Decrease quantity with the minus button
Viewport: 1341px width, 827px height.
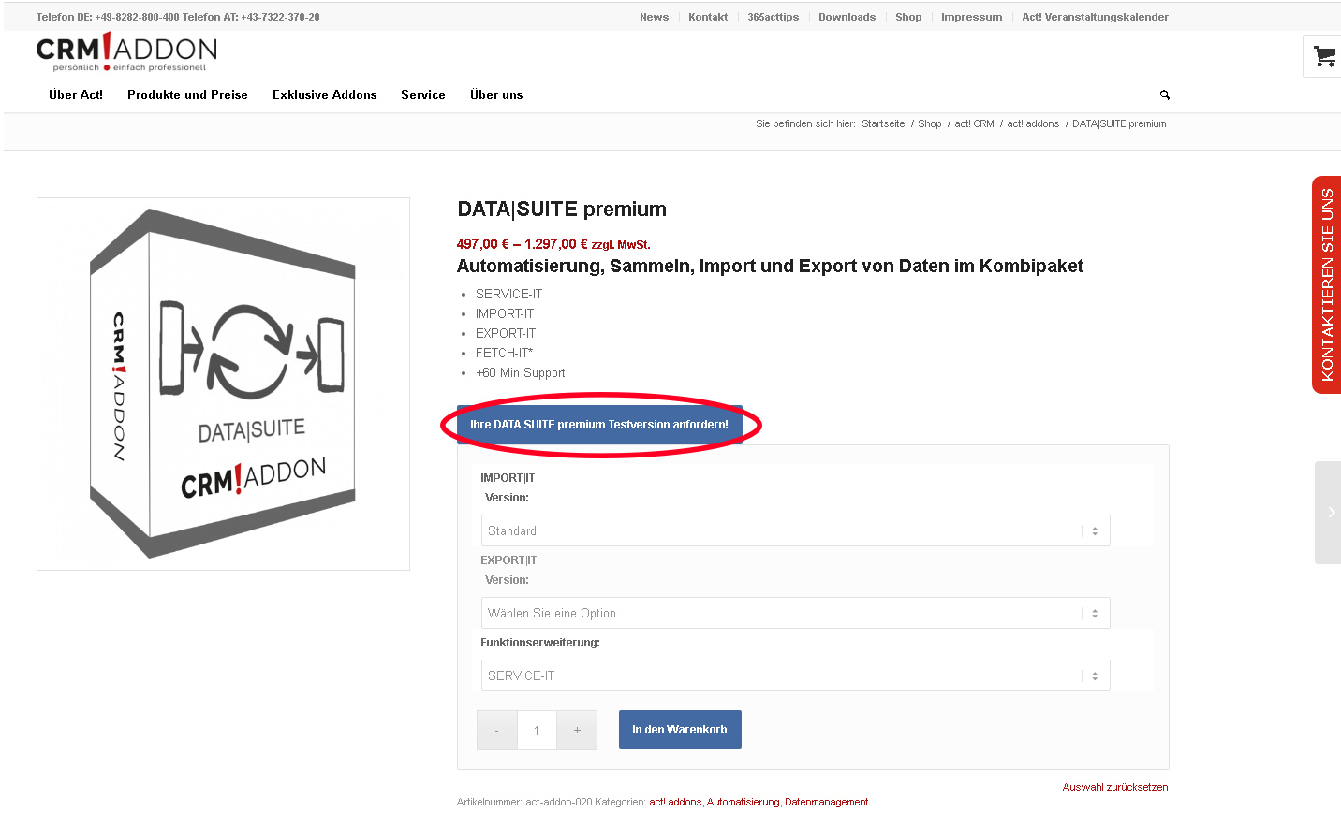[x=497, y=730]
